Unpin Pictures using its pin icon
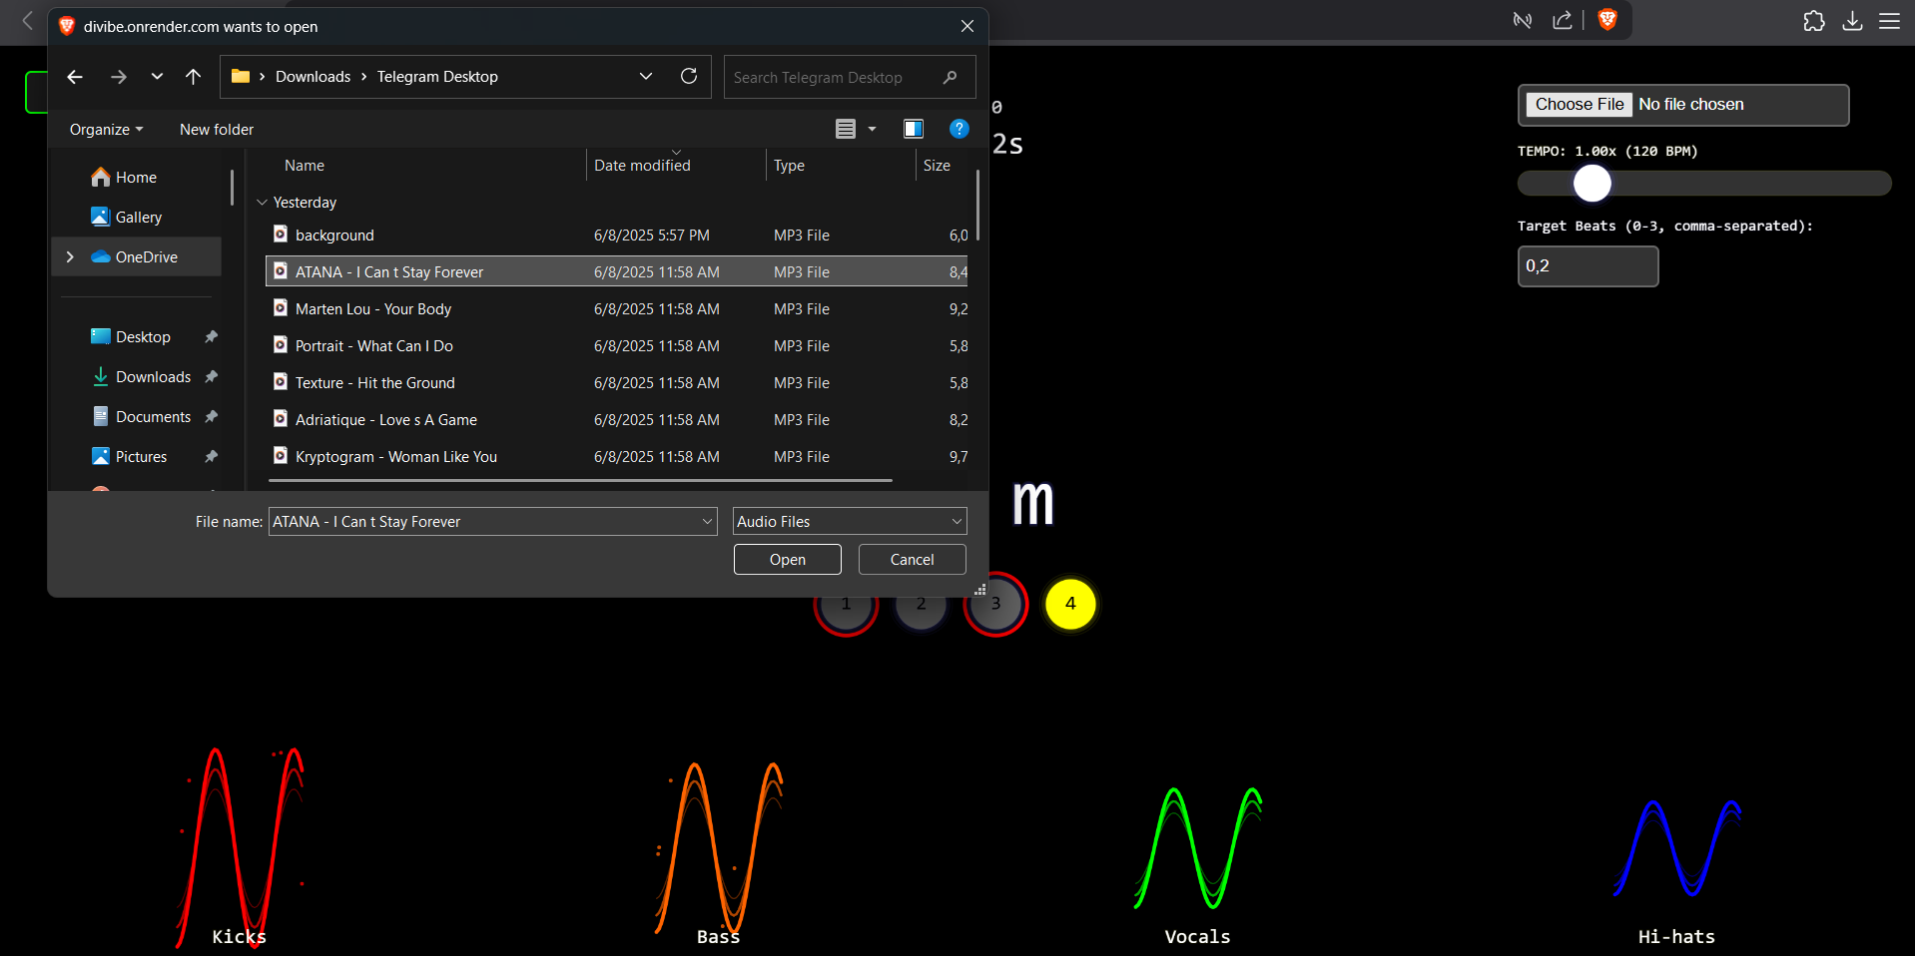The height and width of the screenshot is (956, 1915). (x=211, y=457)
